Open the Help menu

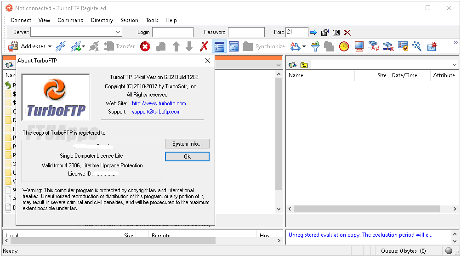click(x=171, y=20)
